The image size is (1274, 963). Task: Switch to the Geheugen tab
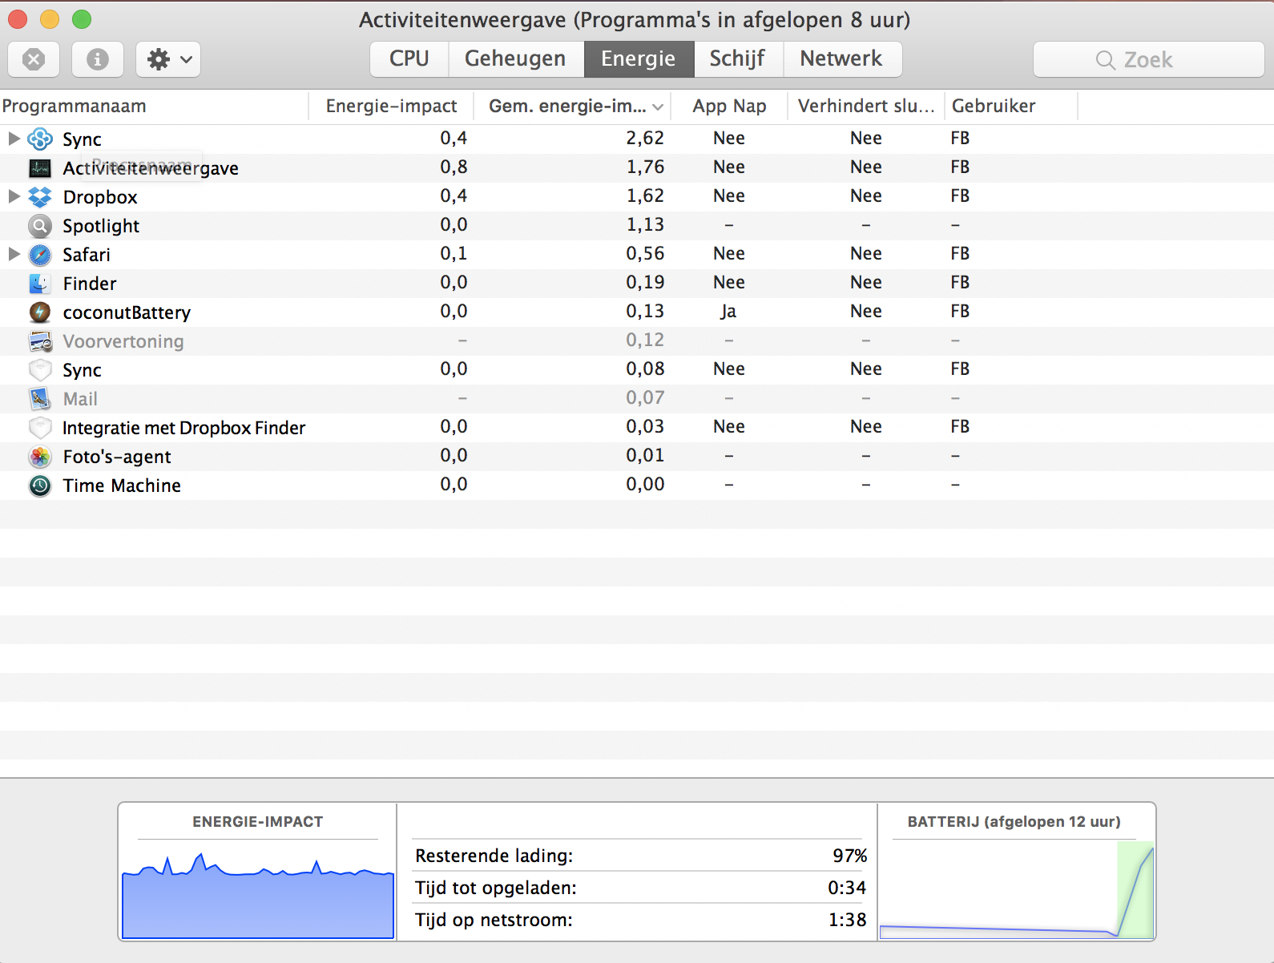[x=516, y=59]
